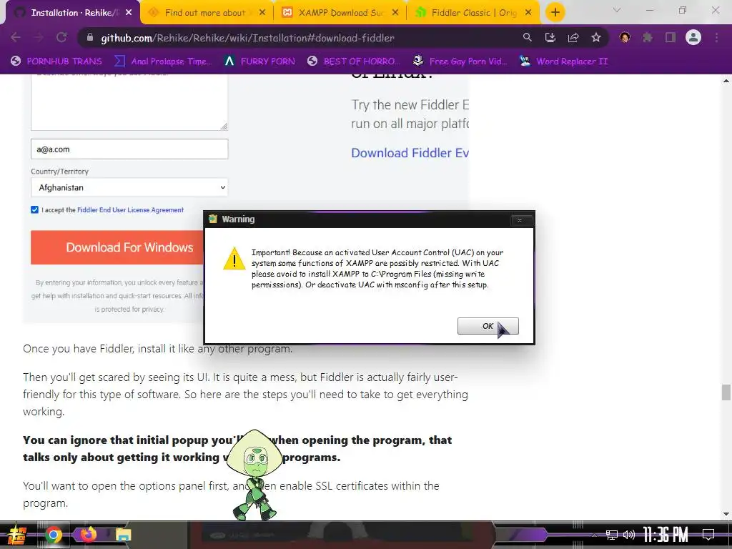Launch Firefox from the taskbar

(89, 534)
